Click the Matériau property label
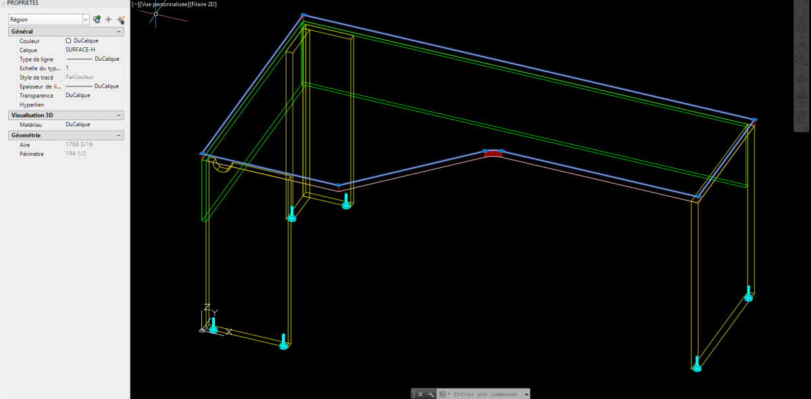 point(31,125)
